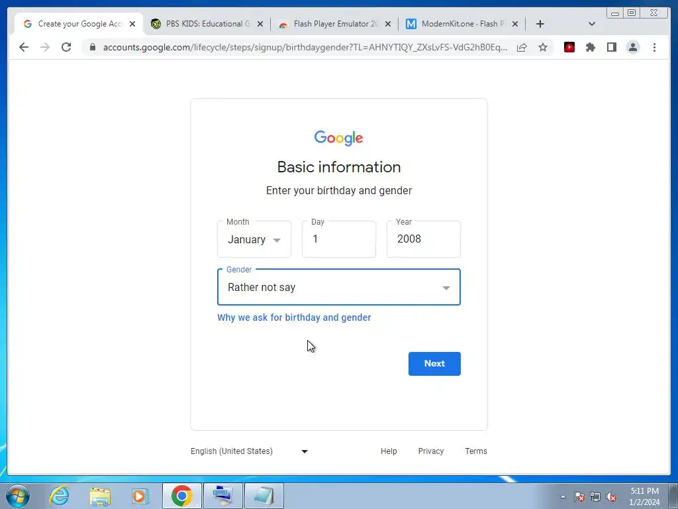Open the English (United States) language selector
The image size is (678, 509).
pyautogui.click(x=249, y=451)
